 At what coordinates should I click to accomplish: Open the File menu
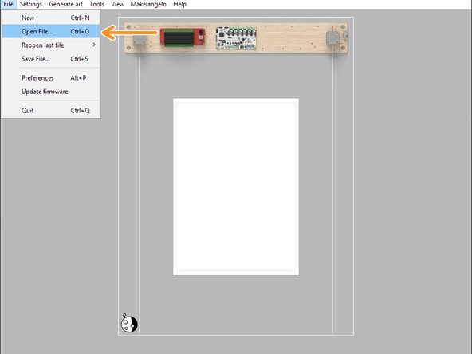8,4
